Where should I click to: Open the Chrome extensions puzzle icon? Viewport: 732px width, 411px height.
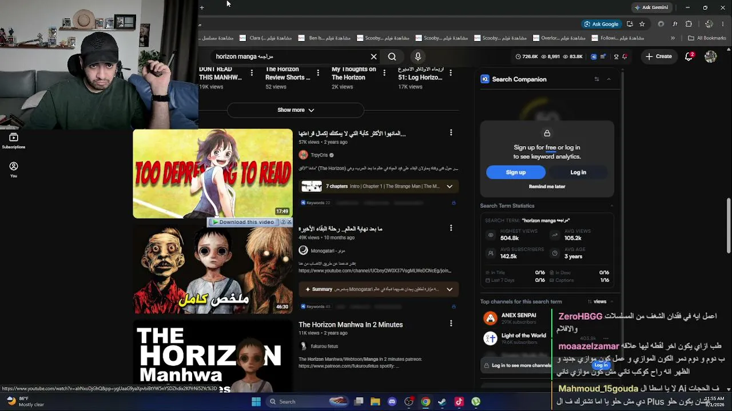click(689, 24)
